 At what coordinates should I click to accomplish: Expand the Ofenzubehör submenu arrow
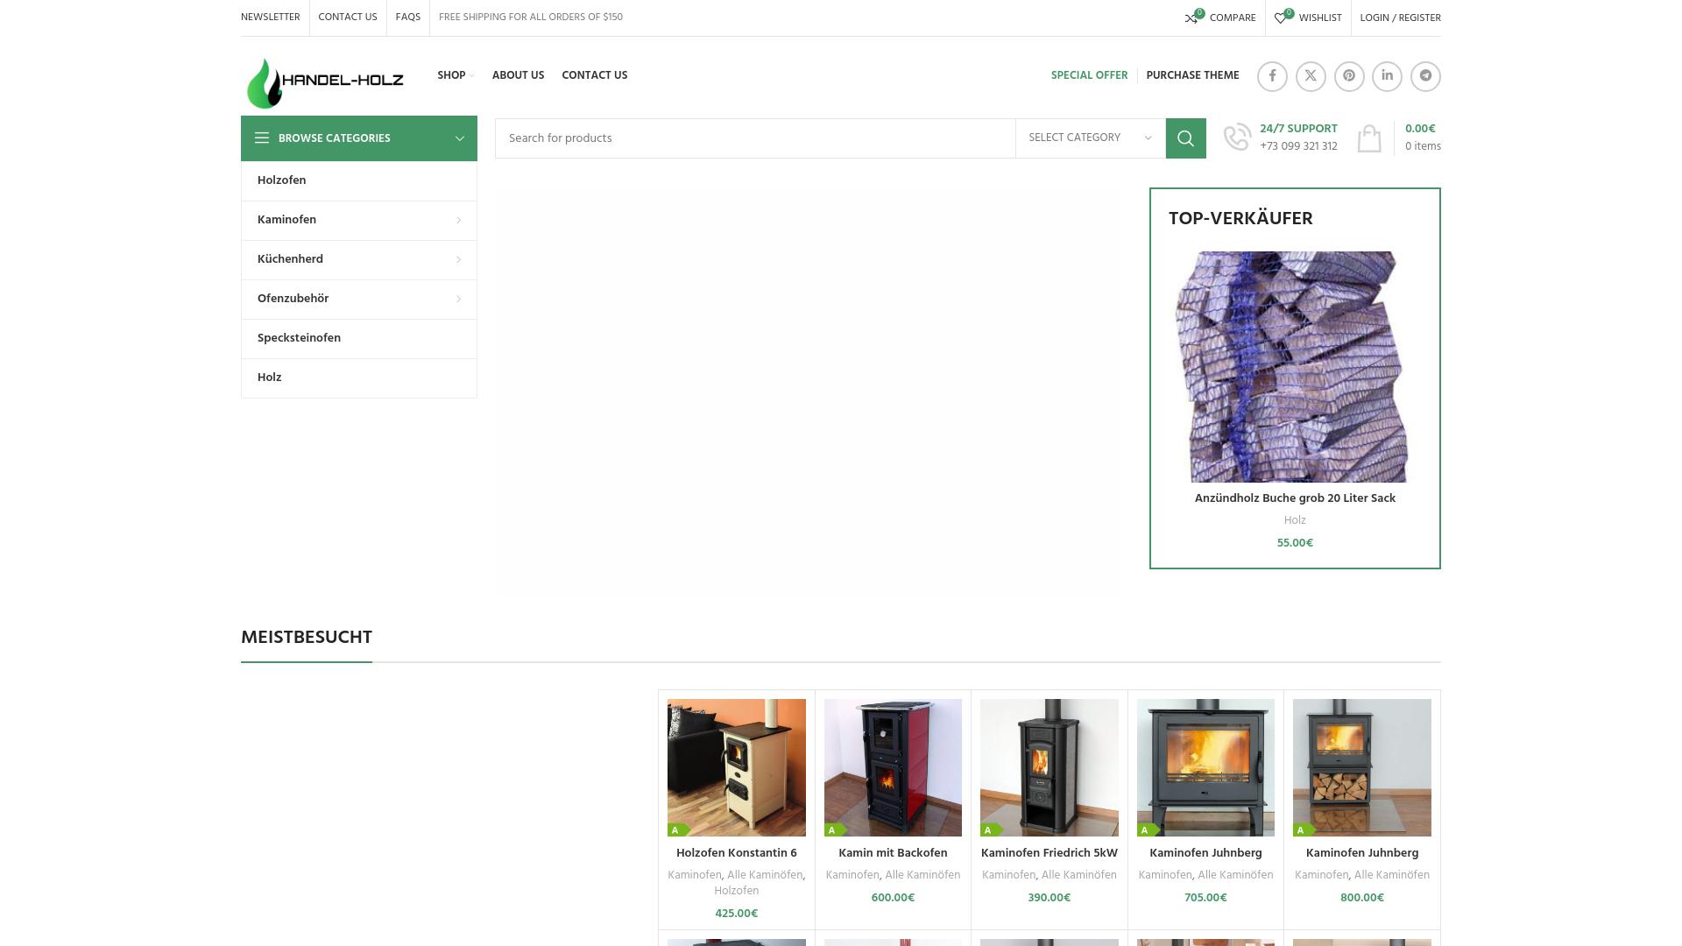click(x=458, y=300)
